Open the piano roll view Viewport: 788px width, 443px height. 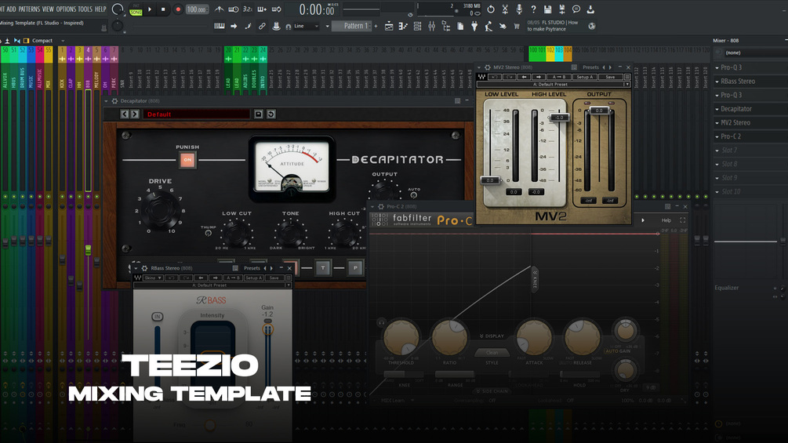[402, 26]
